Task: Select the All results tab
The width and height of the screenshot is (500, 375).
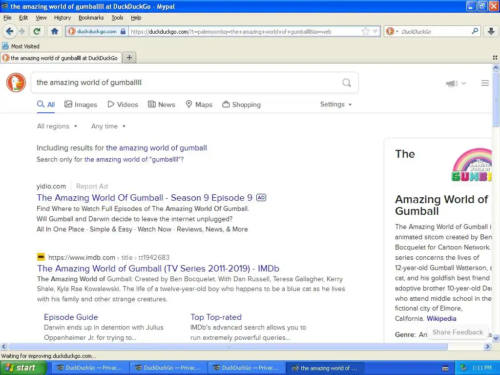Action: (46, 104)
